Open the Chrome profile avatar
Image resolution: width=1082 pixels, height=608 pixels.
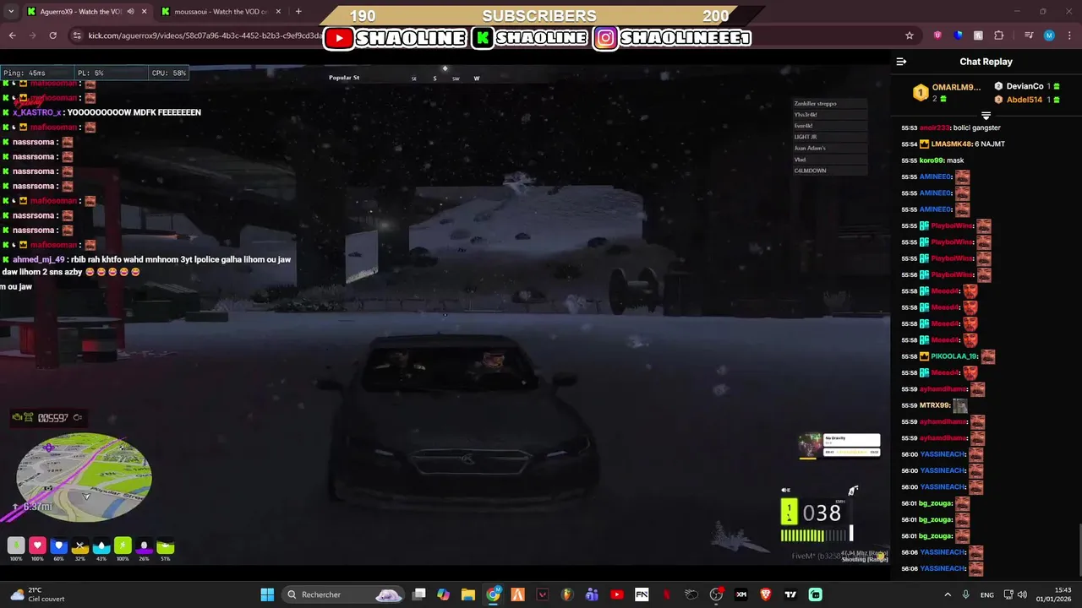(1049, 35)
